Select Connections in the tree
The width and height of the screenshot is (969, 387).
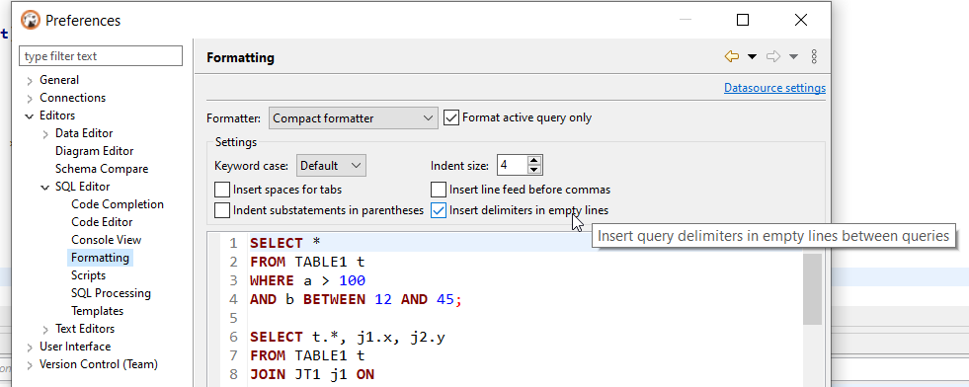pos(72,98)
